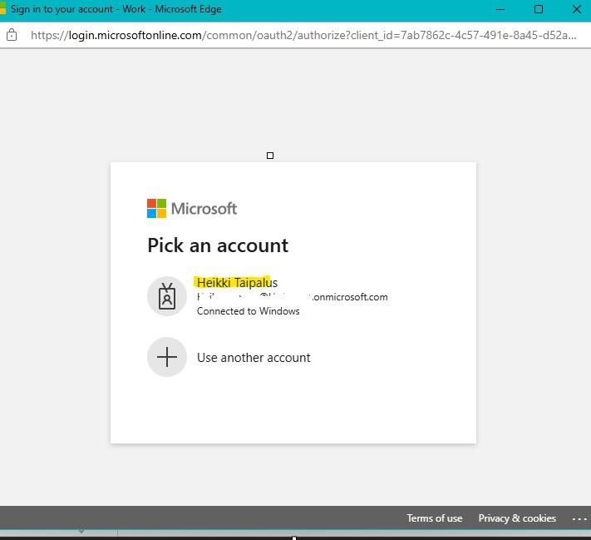591x540 pixels.
Task: Close the Sign in to your account window
Action: [x=577, y=9]
